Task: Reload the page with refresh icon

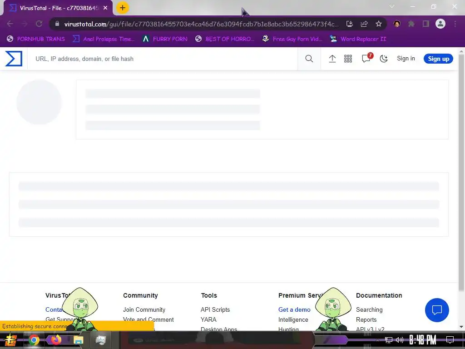Action: pos(39,24)
